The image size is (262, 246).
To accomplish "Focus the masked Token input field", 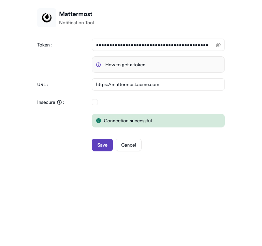I will click(x=158, y=45).
